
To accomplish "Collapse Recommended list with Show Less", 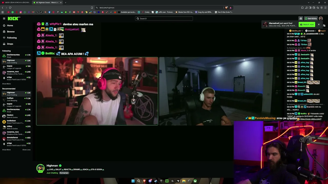I will (26, 150).
